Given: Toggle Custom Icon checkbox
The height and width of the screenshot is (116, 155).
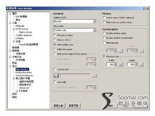Looking at the screenshot, I should click(55, 69).
